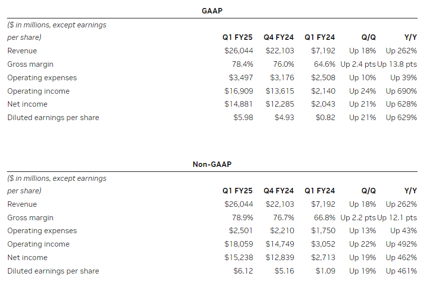Image resolution: width=431 pixels, height=285 pixels.
Task: Click Non-GAAP operating income value $18,059
Action: point(239,244)
